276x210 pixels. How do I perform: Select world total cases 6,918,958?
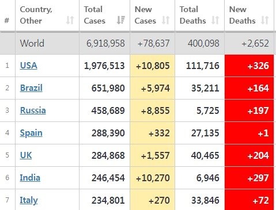pos(105,43)
